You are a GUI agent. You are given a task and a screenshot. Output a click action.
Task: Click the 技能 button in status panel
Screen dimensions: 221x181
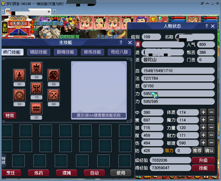click(203, 168)
